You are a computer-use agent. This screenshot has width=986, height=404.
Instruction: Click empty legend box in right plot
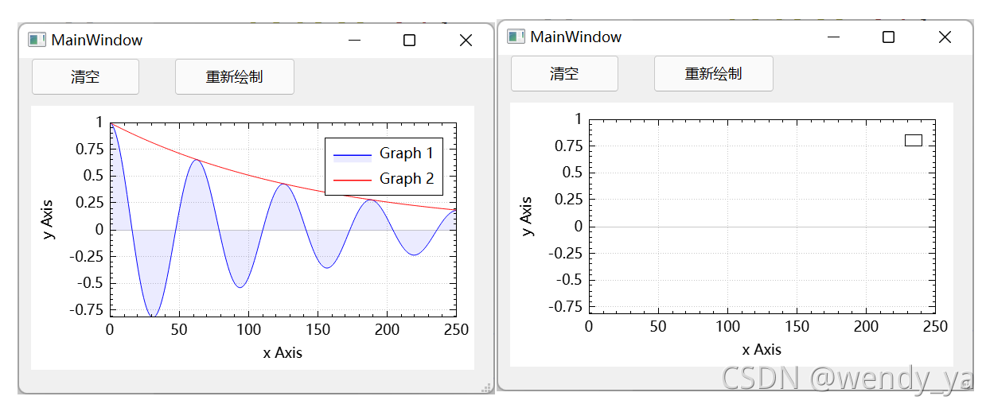[914, 141]
